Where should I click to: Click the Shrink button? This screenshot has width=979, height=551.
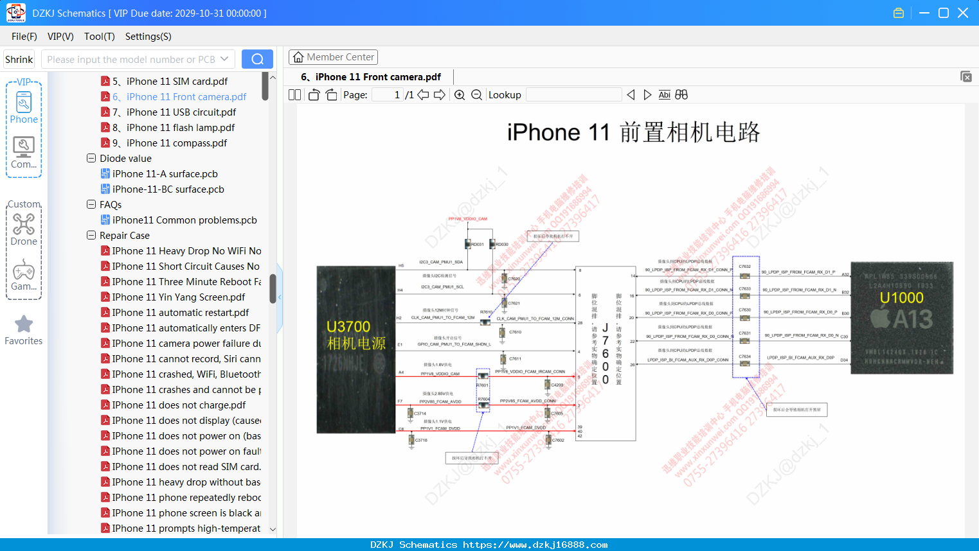click(19, 59)
